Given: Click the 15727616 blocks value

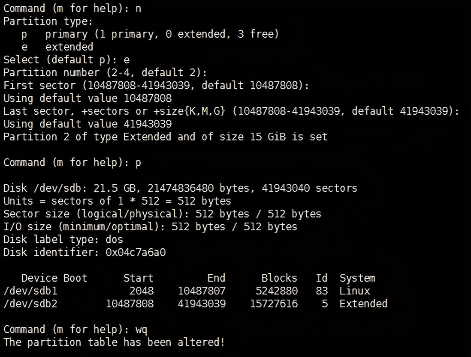Looking at the screenshot, I should (x=274, y=304).
